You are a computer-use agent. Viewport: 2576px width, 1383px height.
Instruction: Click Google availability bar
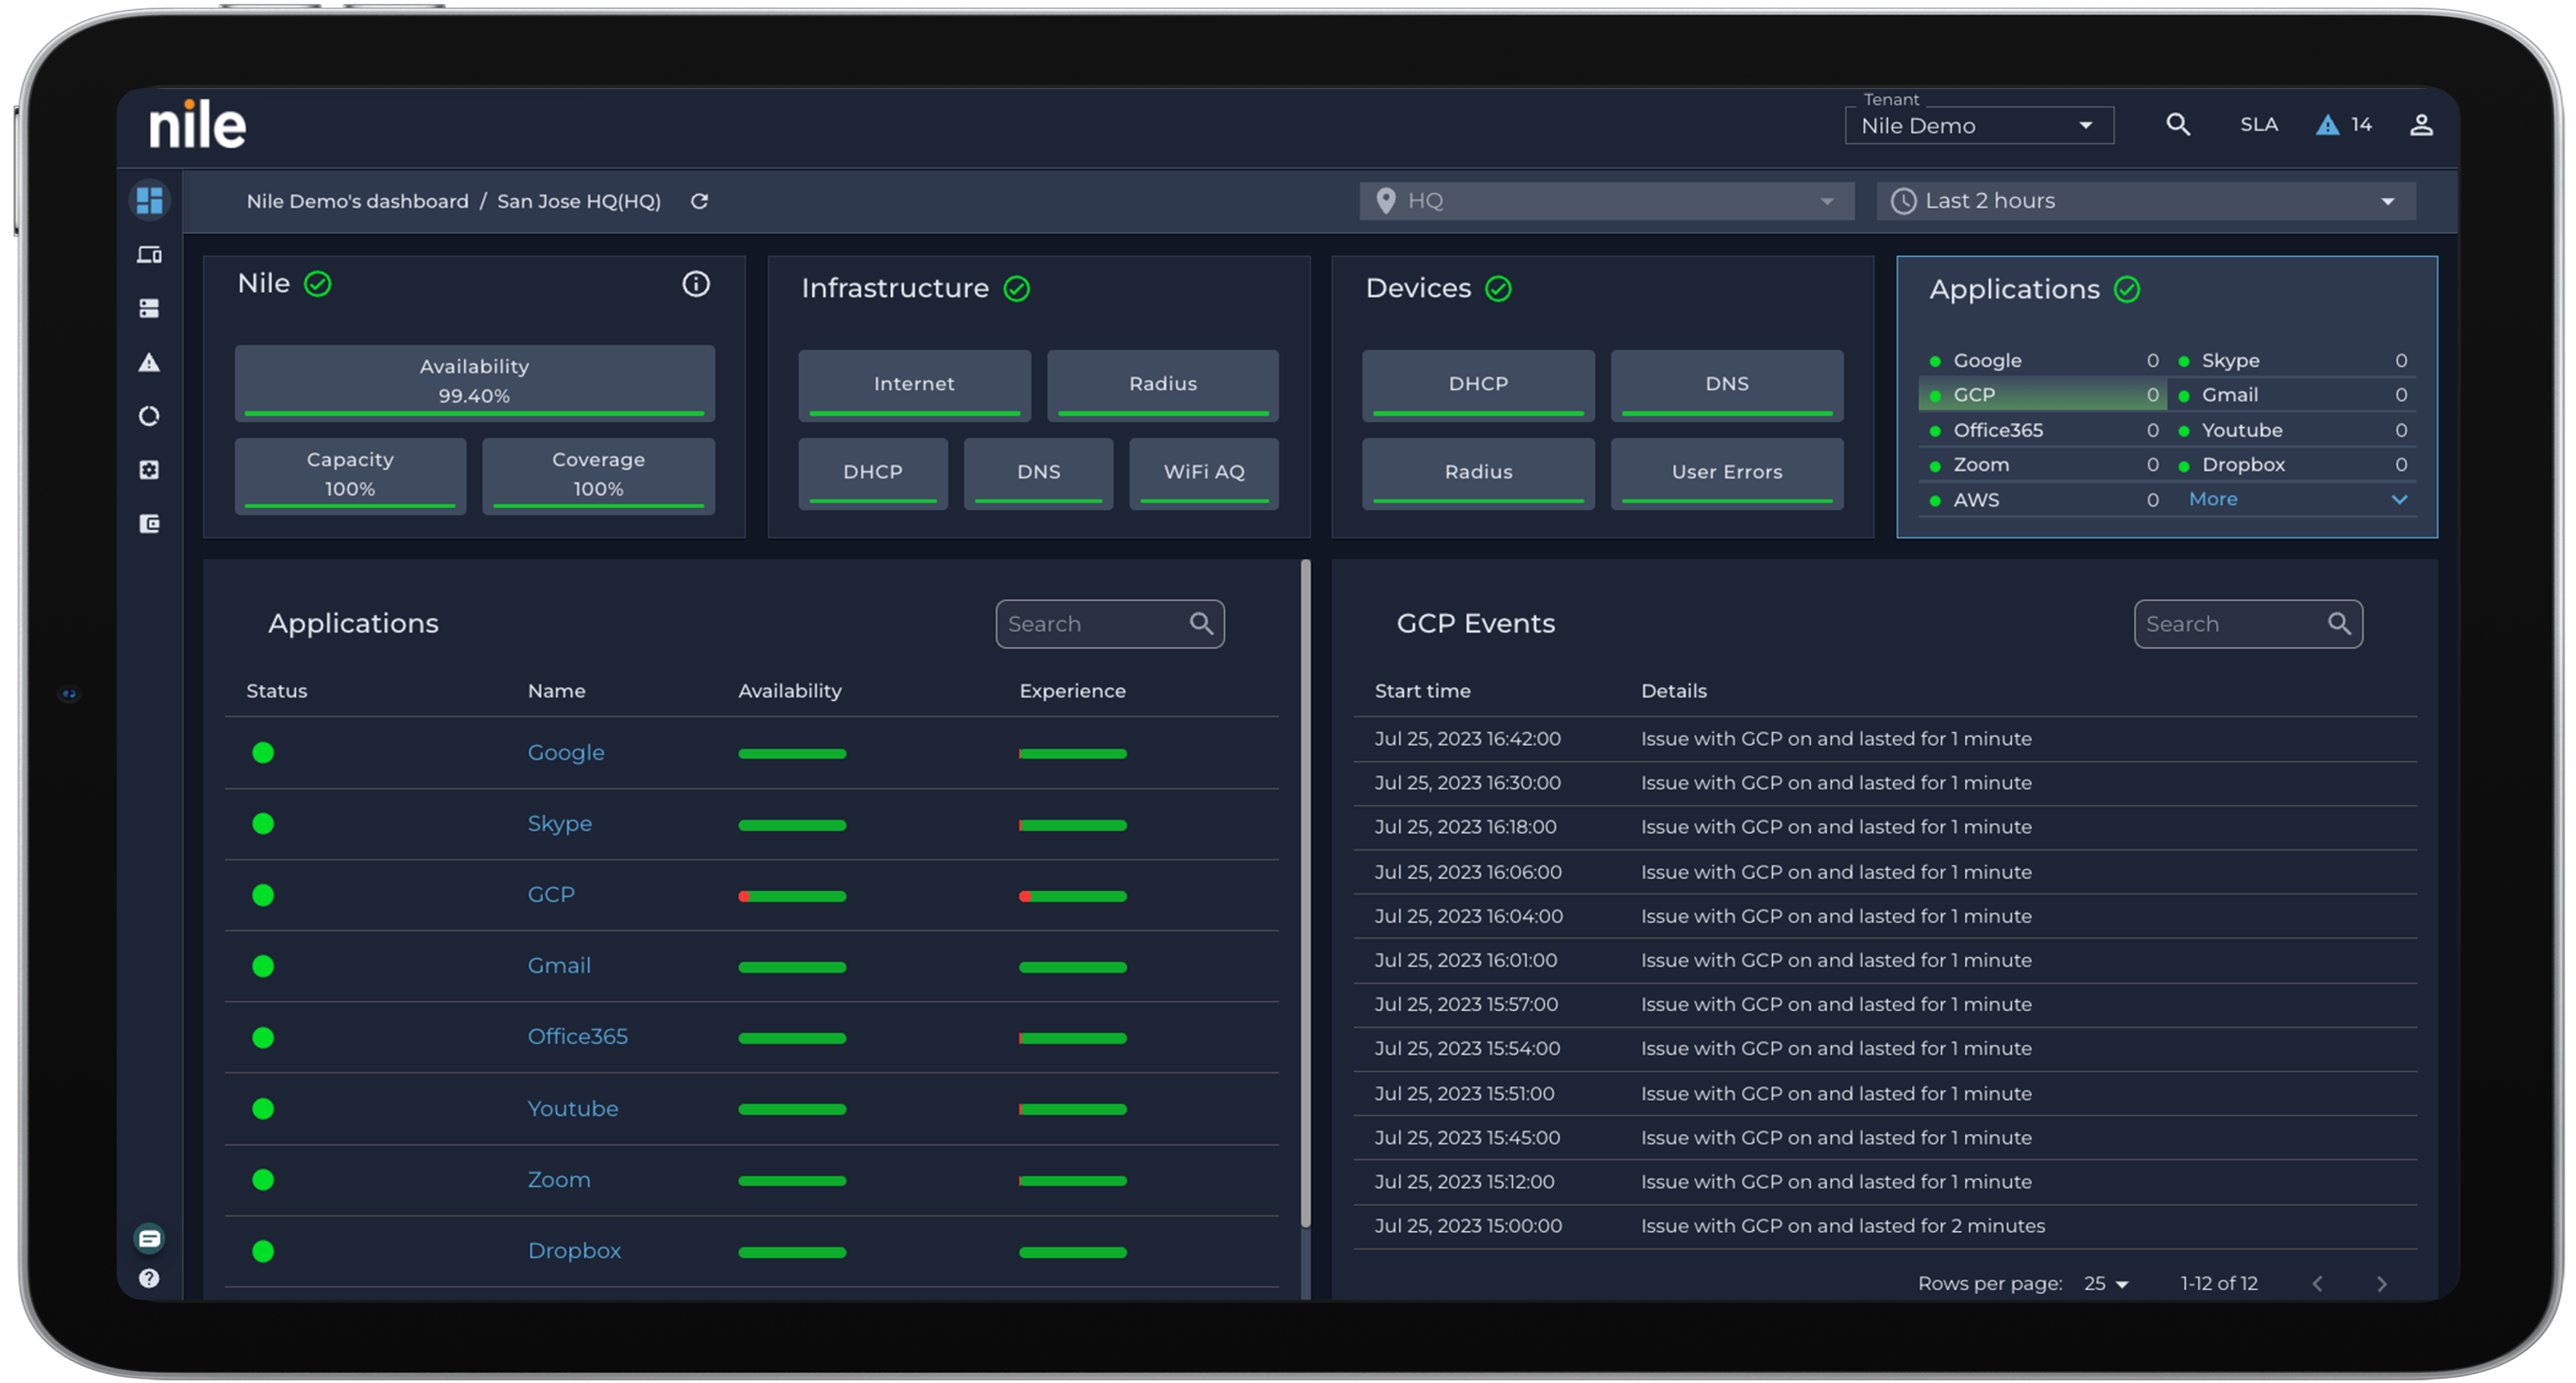(x=792, y=753)
